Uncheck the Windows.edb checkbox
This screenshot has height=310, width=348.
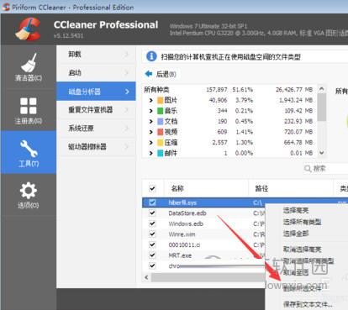[152, 223]
